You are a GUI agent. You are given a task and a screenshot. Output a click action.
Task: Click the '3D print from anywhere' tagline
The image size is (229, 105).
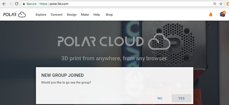point(114,58)
